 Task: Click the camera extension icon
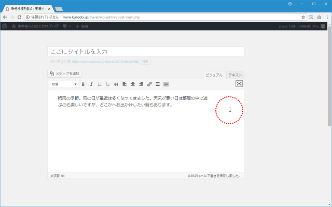pyautogui.click(x=320, y=17)
